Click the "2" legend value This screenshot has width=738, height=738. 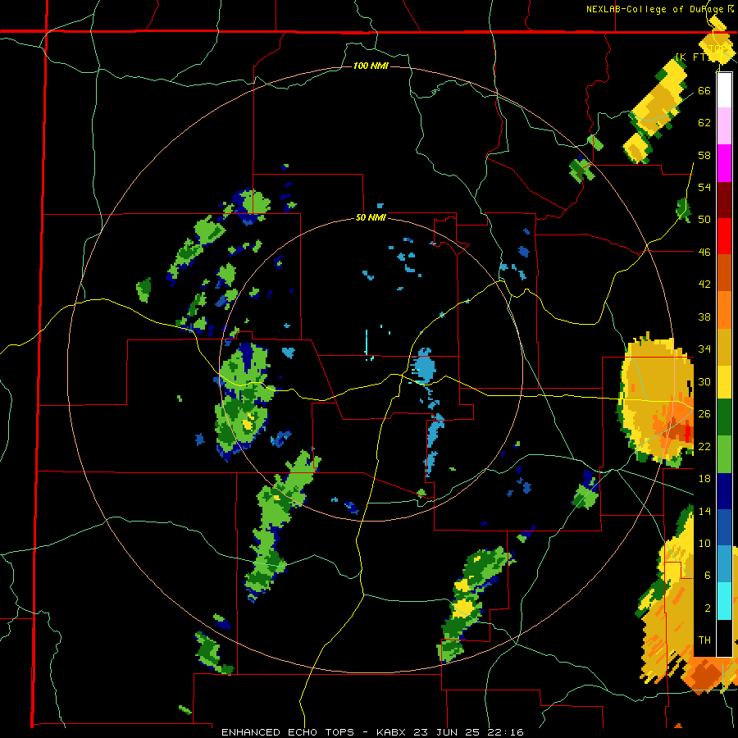coord(708,608)
